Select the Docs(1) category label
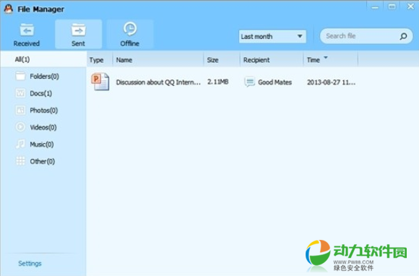Viewport: 419px width, 276px height. (41, 93)
